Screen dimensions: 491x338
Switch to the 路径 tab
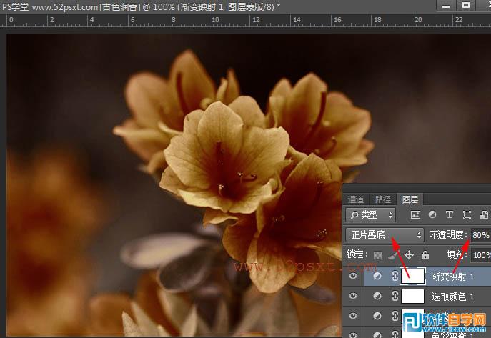click(x=382, y=199)
